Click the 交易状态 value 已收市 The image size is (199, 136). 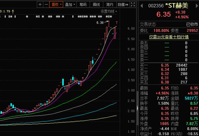pyautogui.click(x=192, y=24)
